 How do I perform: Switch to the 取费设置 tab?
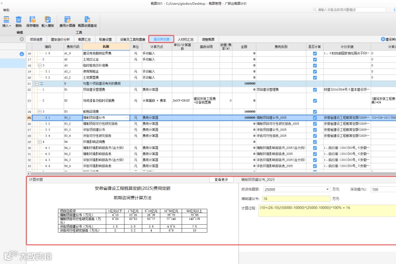[x=105, y=39]
